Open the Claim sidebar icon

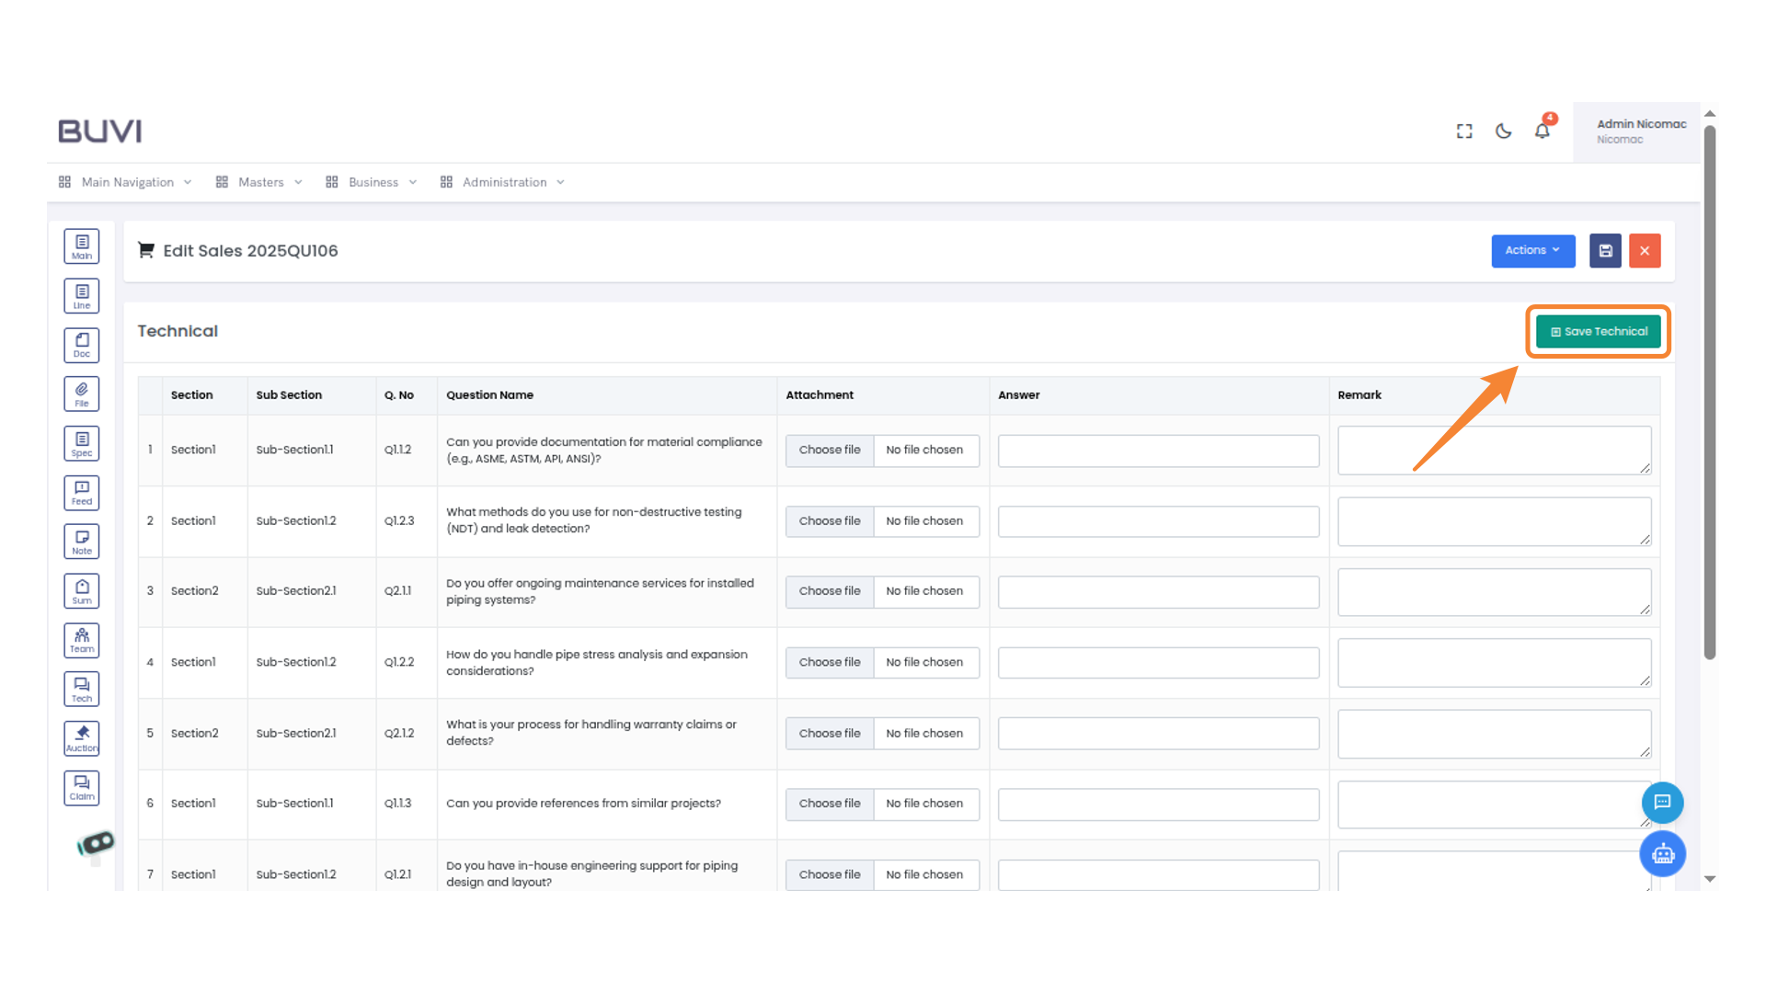[82, 788]
